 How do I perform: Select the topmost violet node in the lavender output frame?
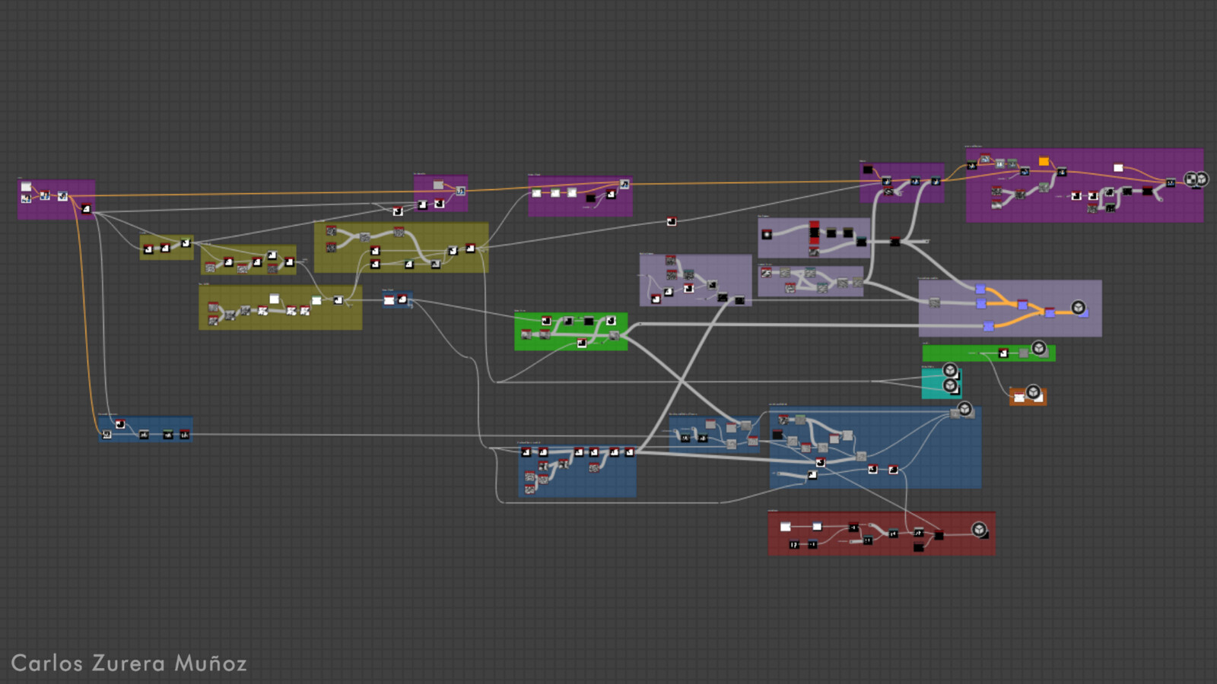coord(980,289)
